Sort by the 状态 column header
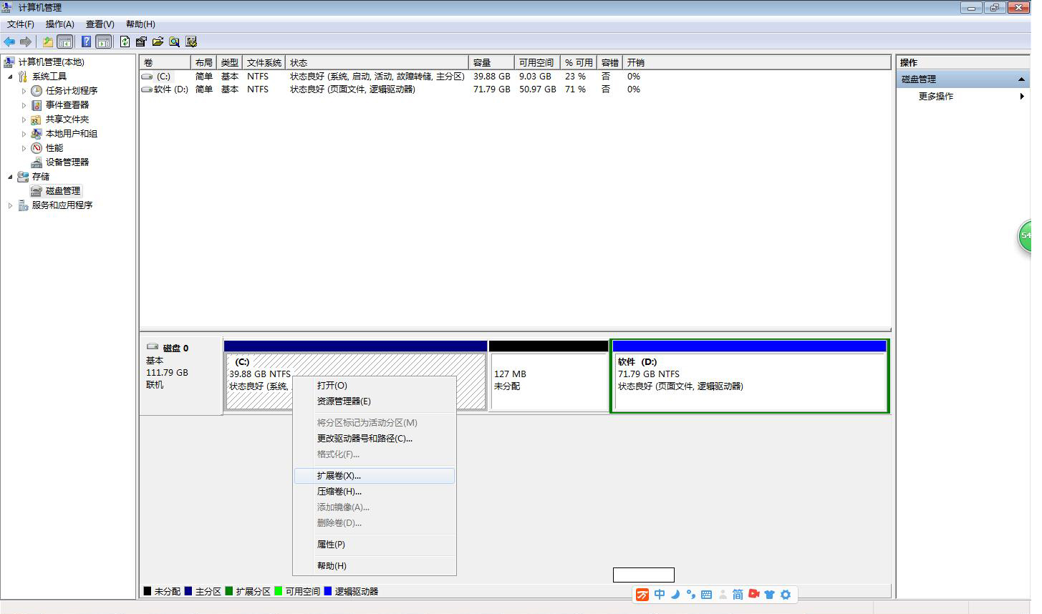Viewport: 1042px width, 614px height. [x=377, y=63]
